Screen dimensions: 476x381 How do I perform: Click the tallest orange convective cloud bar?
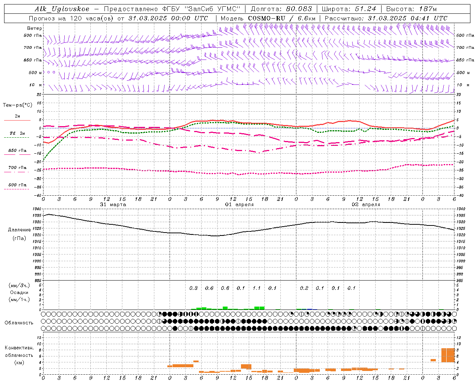(x=448, y=355)
